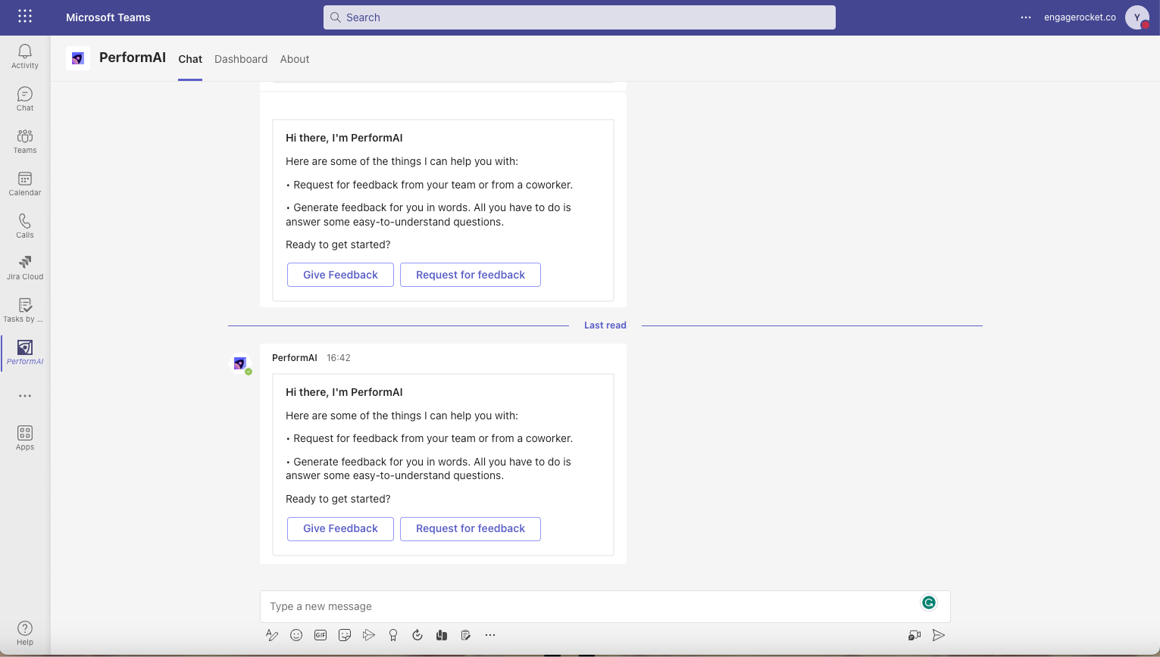Screen dimensions: 1160x657
Task: Open the schedule send / delivery icon
Action: 369,635
